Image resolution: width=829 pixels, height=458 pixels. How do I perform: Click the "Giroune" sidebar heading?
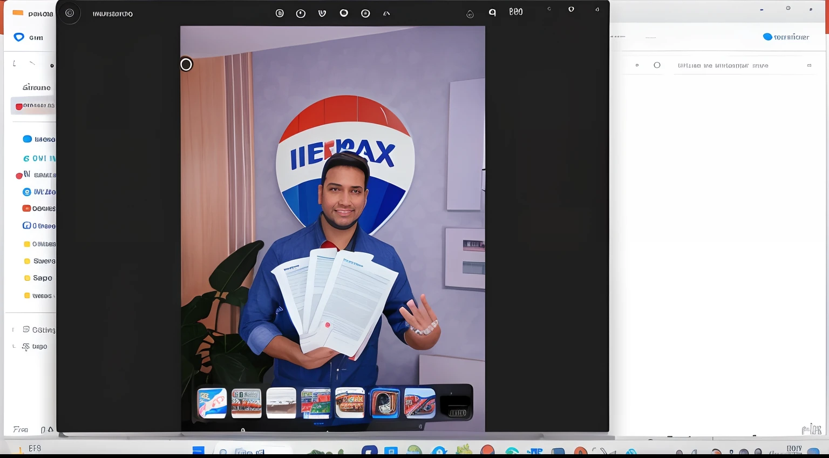coord(37,87)
